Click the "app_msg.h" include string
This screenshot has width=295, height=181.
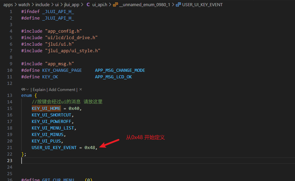click(60, 64)
